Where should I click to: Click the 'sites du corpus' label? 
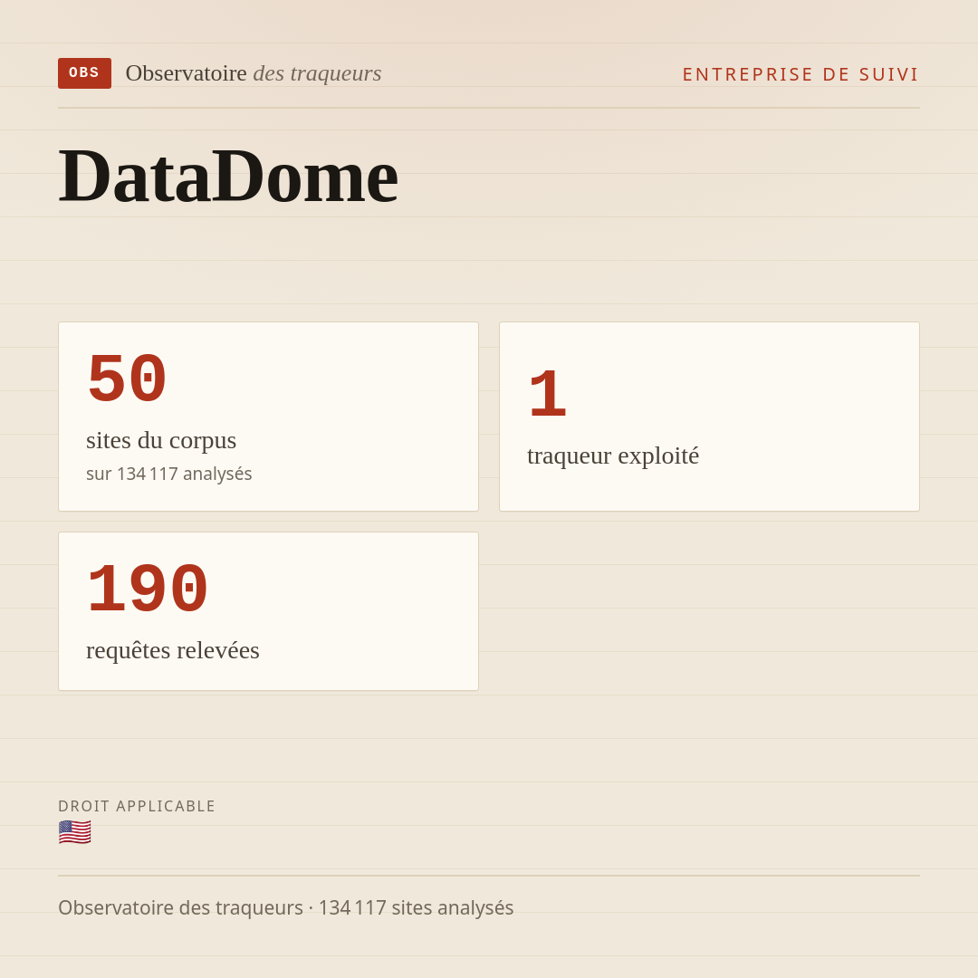pos(161,440)
